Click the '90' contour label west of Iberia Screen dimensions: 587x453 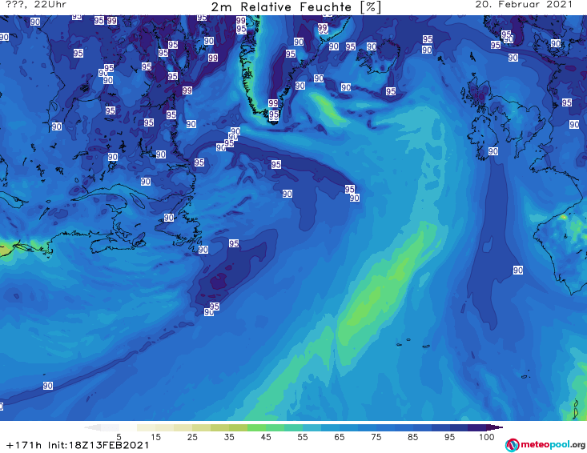tap(518, 270)
